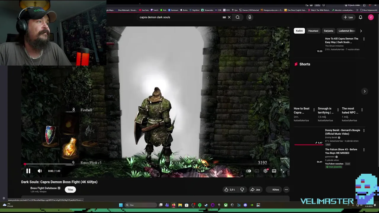Open the account avatar menu
The width and height of the screenshot is (379, 213).
tap(371, 17)
